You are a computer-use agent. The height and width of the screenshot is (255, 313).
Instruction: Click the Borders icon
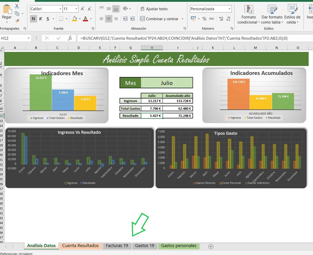tap(61, 19)
